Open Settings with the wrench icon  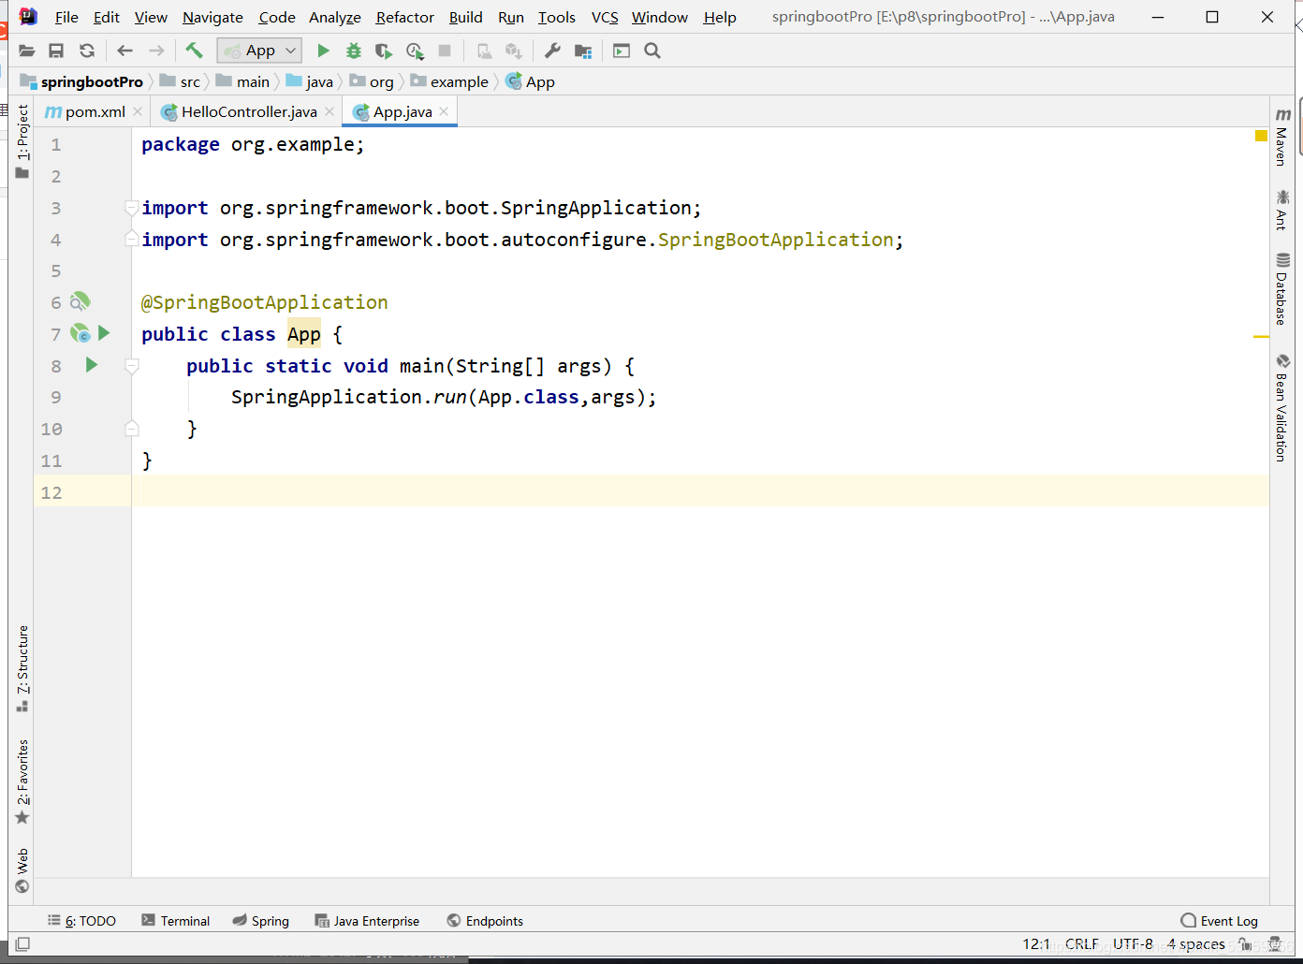[x=552, y=51]
